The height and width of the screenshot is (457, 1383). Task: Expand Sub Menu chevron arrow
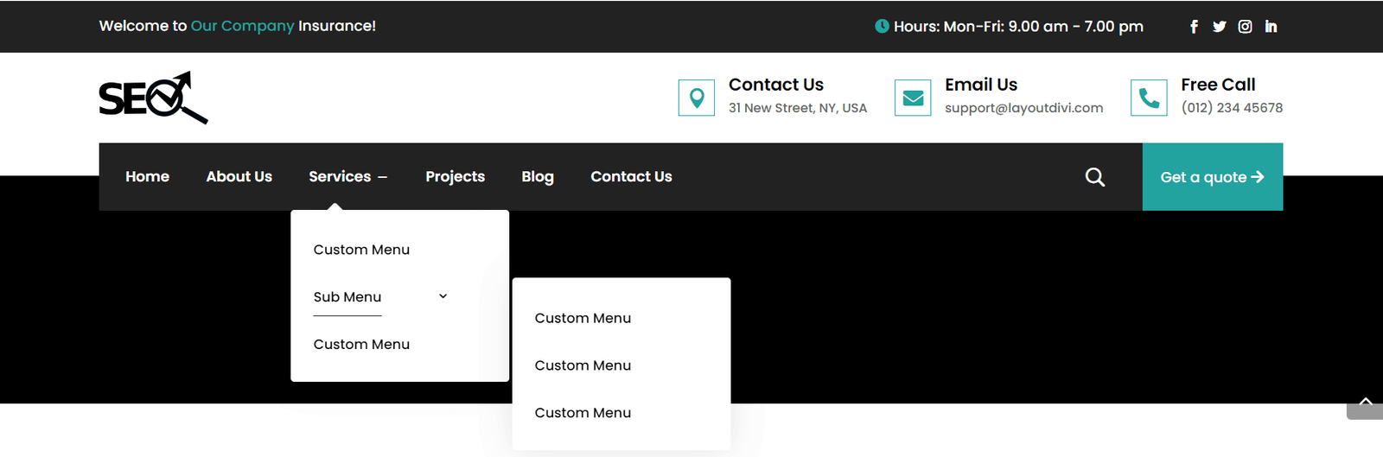[x=443, y=296]
